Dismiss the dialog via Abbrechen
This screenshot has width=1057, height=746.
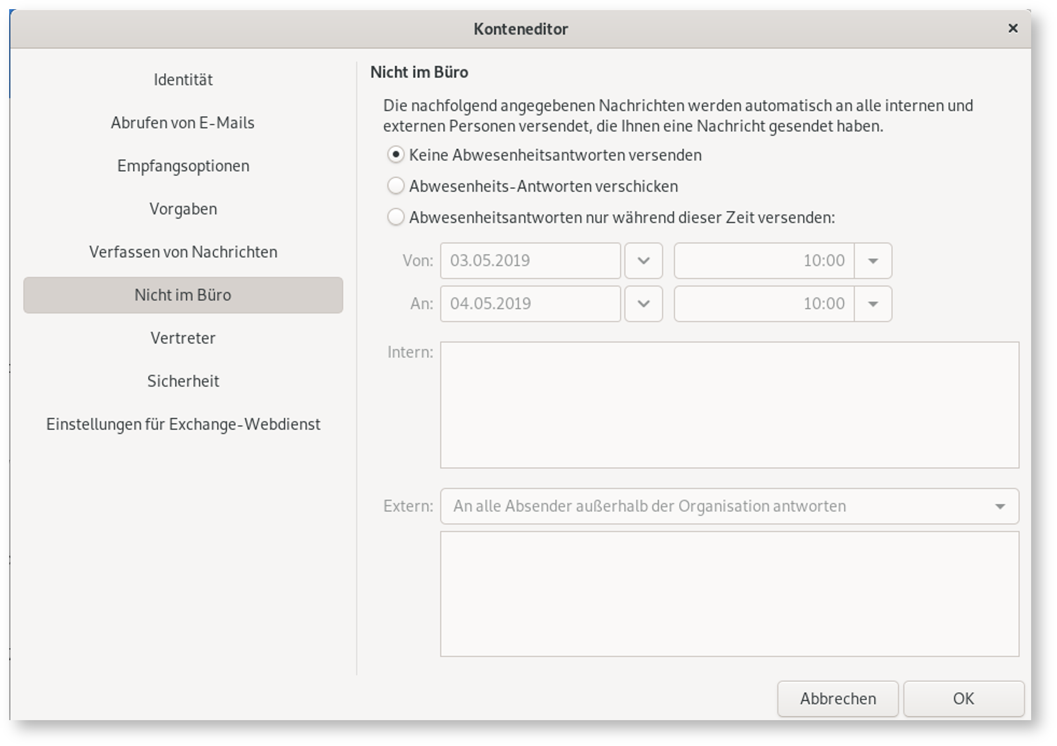(x=838, y=699)
